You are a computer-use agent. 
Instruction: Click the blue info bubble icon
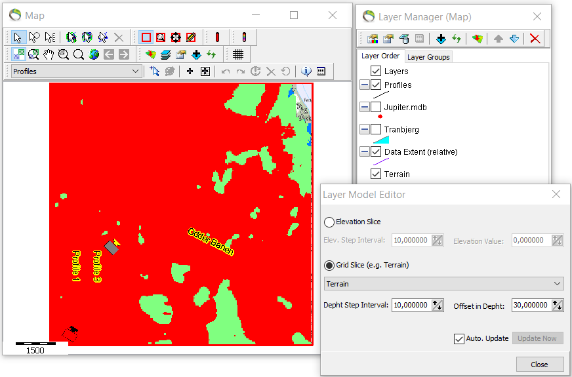coord(306,71)
